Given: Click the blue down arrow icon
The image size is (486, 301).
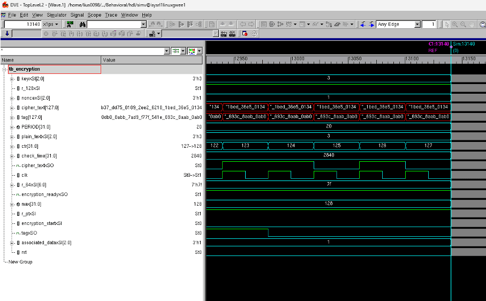Looking at the screenshot, I should pos(7,34).
